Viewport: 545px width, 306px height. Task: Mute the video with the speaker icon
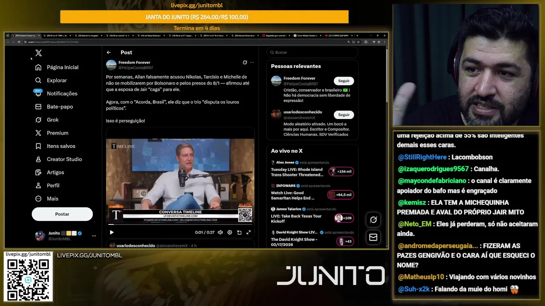pos(220,232)
